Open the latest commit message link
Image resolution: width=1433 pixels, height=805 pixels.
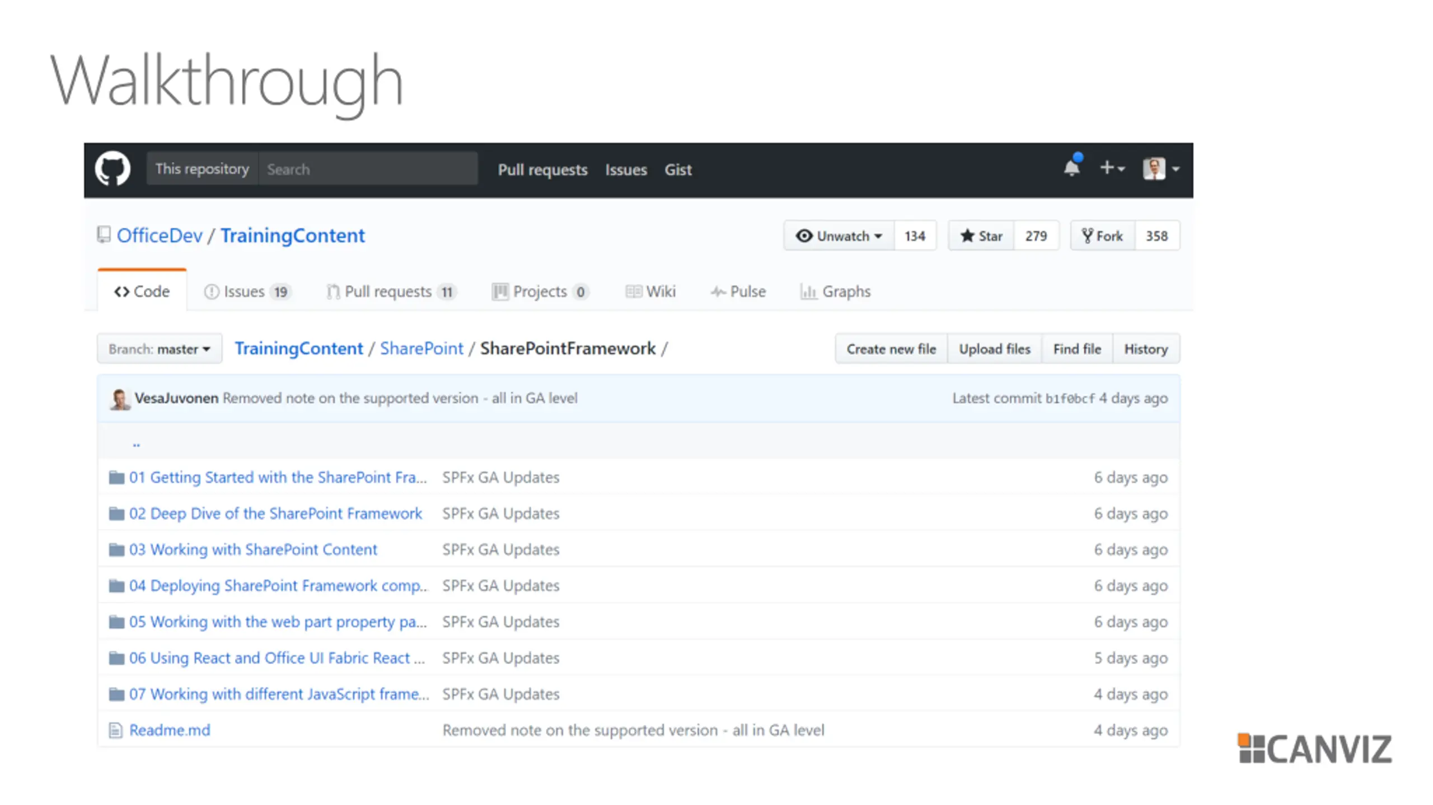pos(400,398)
